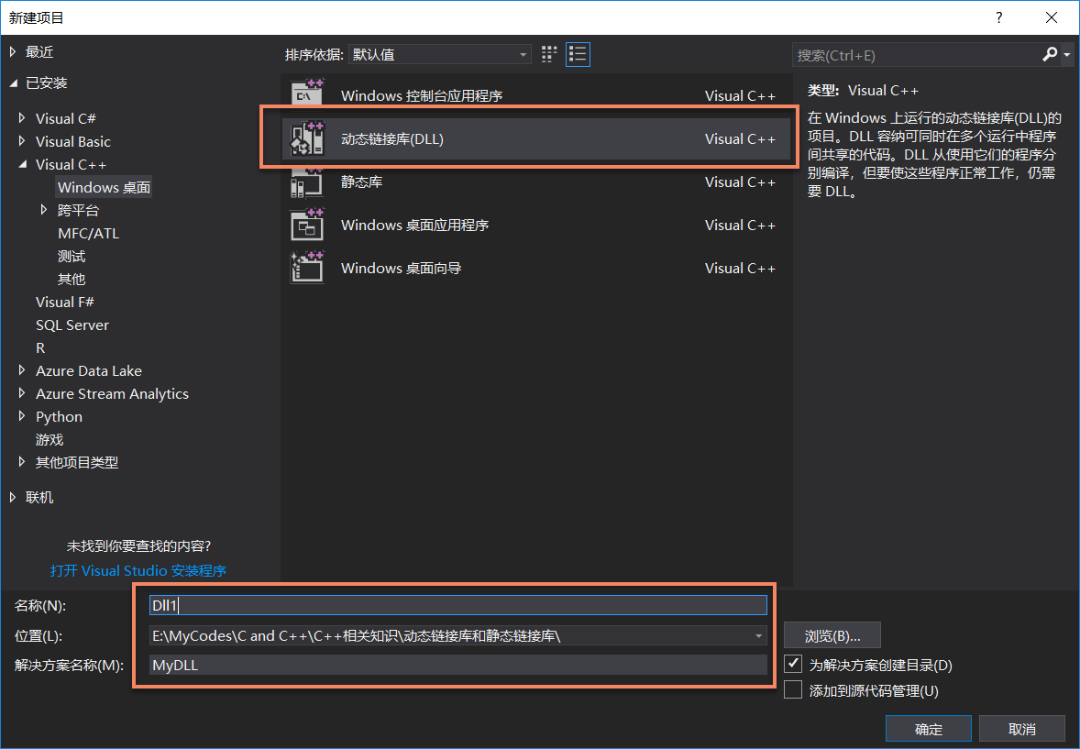Click the search magnifier icon
Viewport: 1080px width, 749px height.
[x=1050, y=54]
